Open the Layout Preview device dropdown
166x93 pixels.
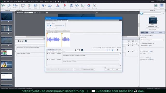point(29,13)
